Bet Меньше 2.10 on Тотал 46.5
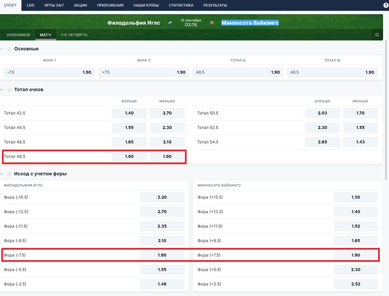Viewport: 389px width, 296px height. tap(167, 142)
